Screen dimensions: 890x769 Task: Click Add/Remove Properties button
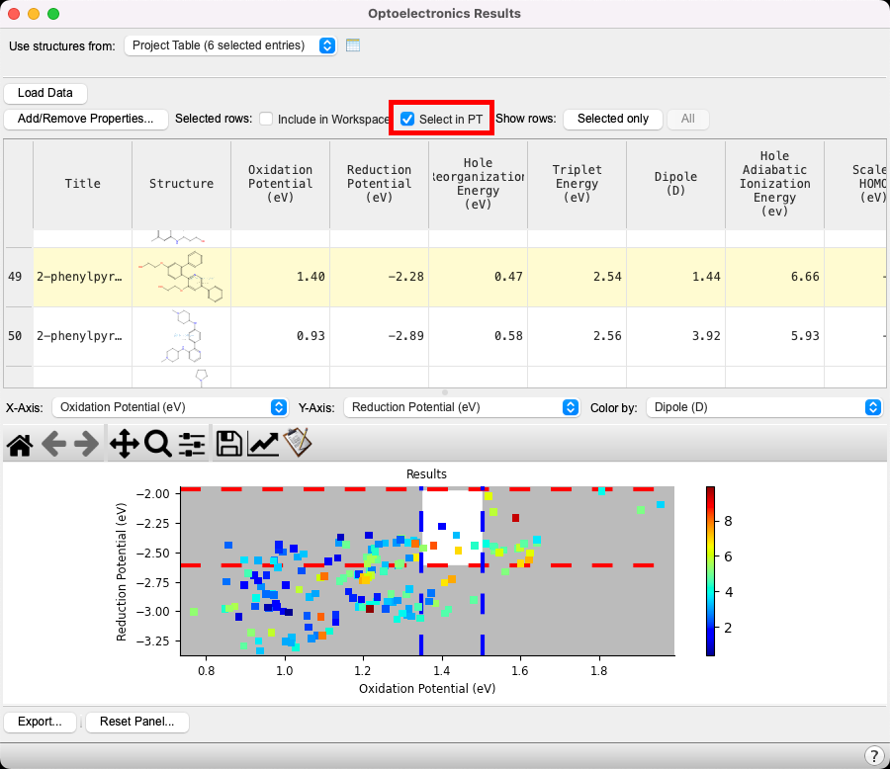86,119
